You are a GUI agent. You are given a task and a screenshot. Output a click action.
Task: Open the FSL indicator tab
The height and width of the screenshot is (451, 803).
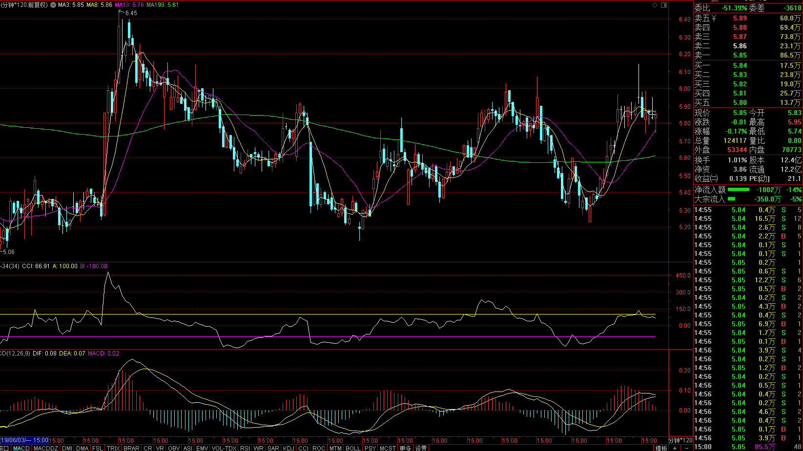click(x=98, y=448)
